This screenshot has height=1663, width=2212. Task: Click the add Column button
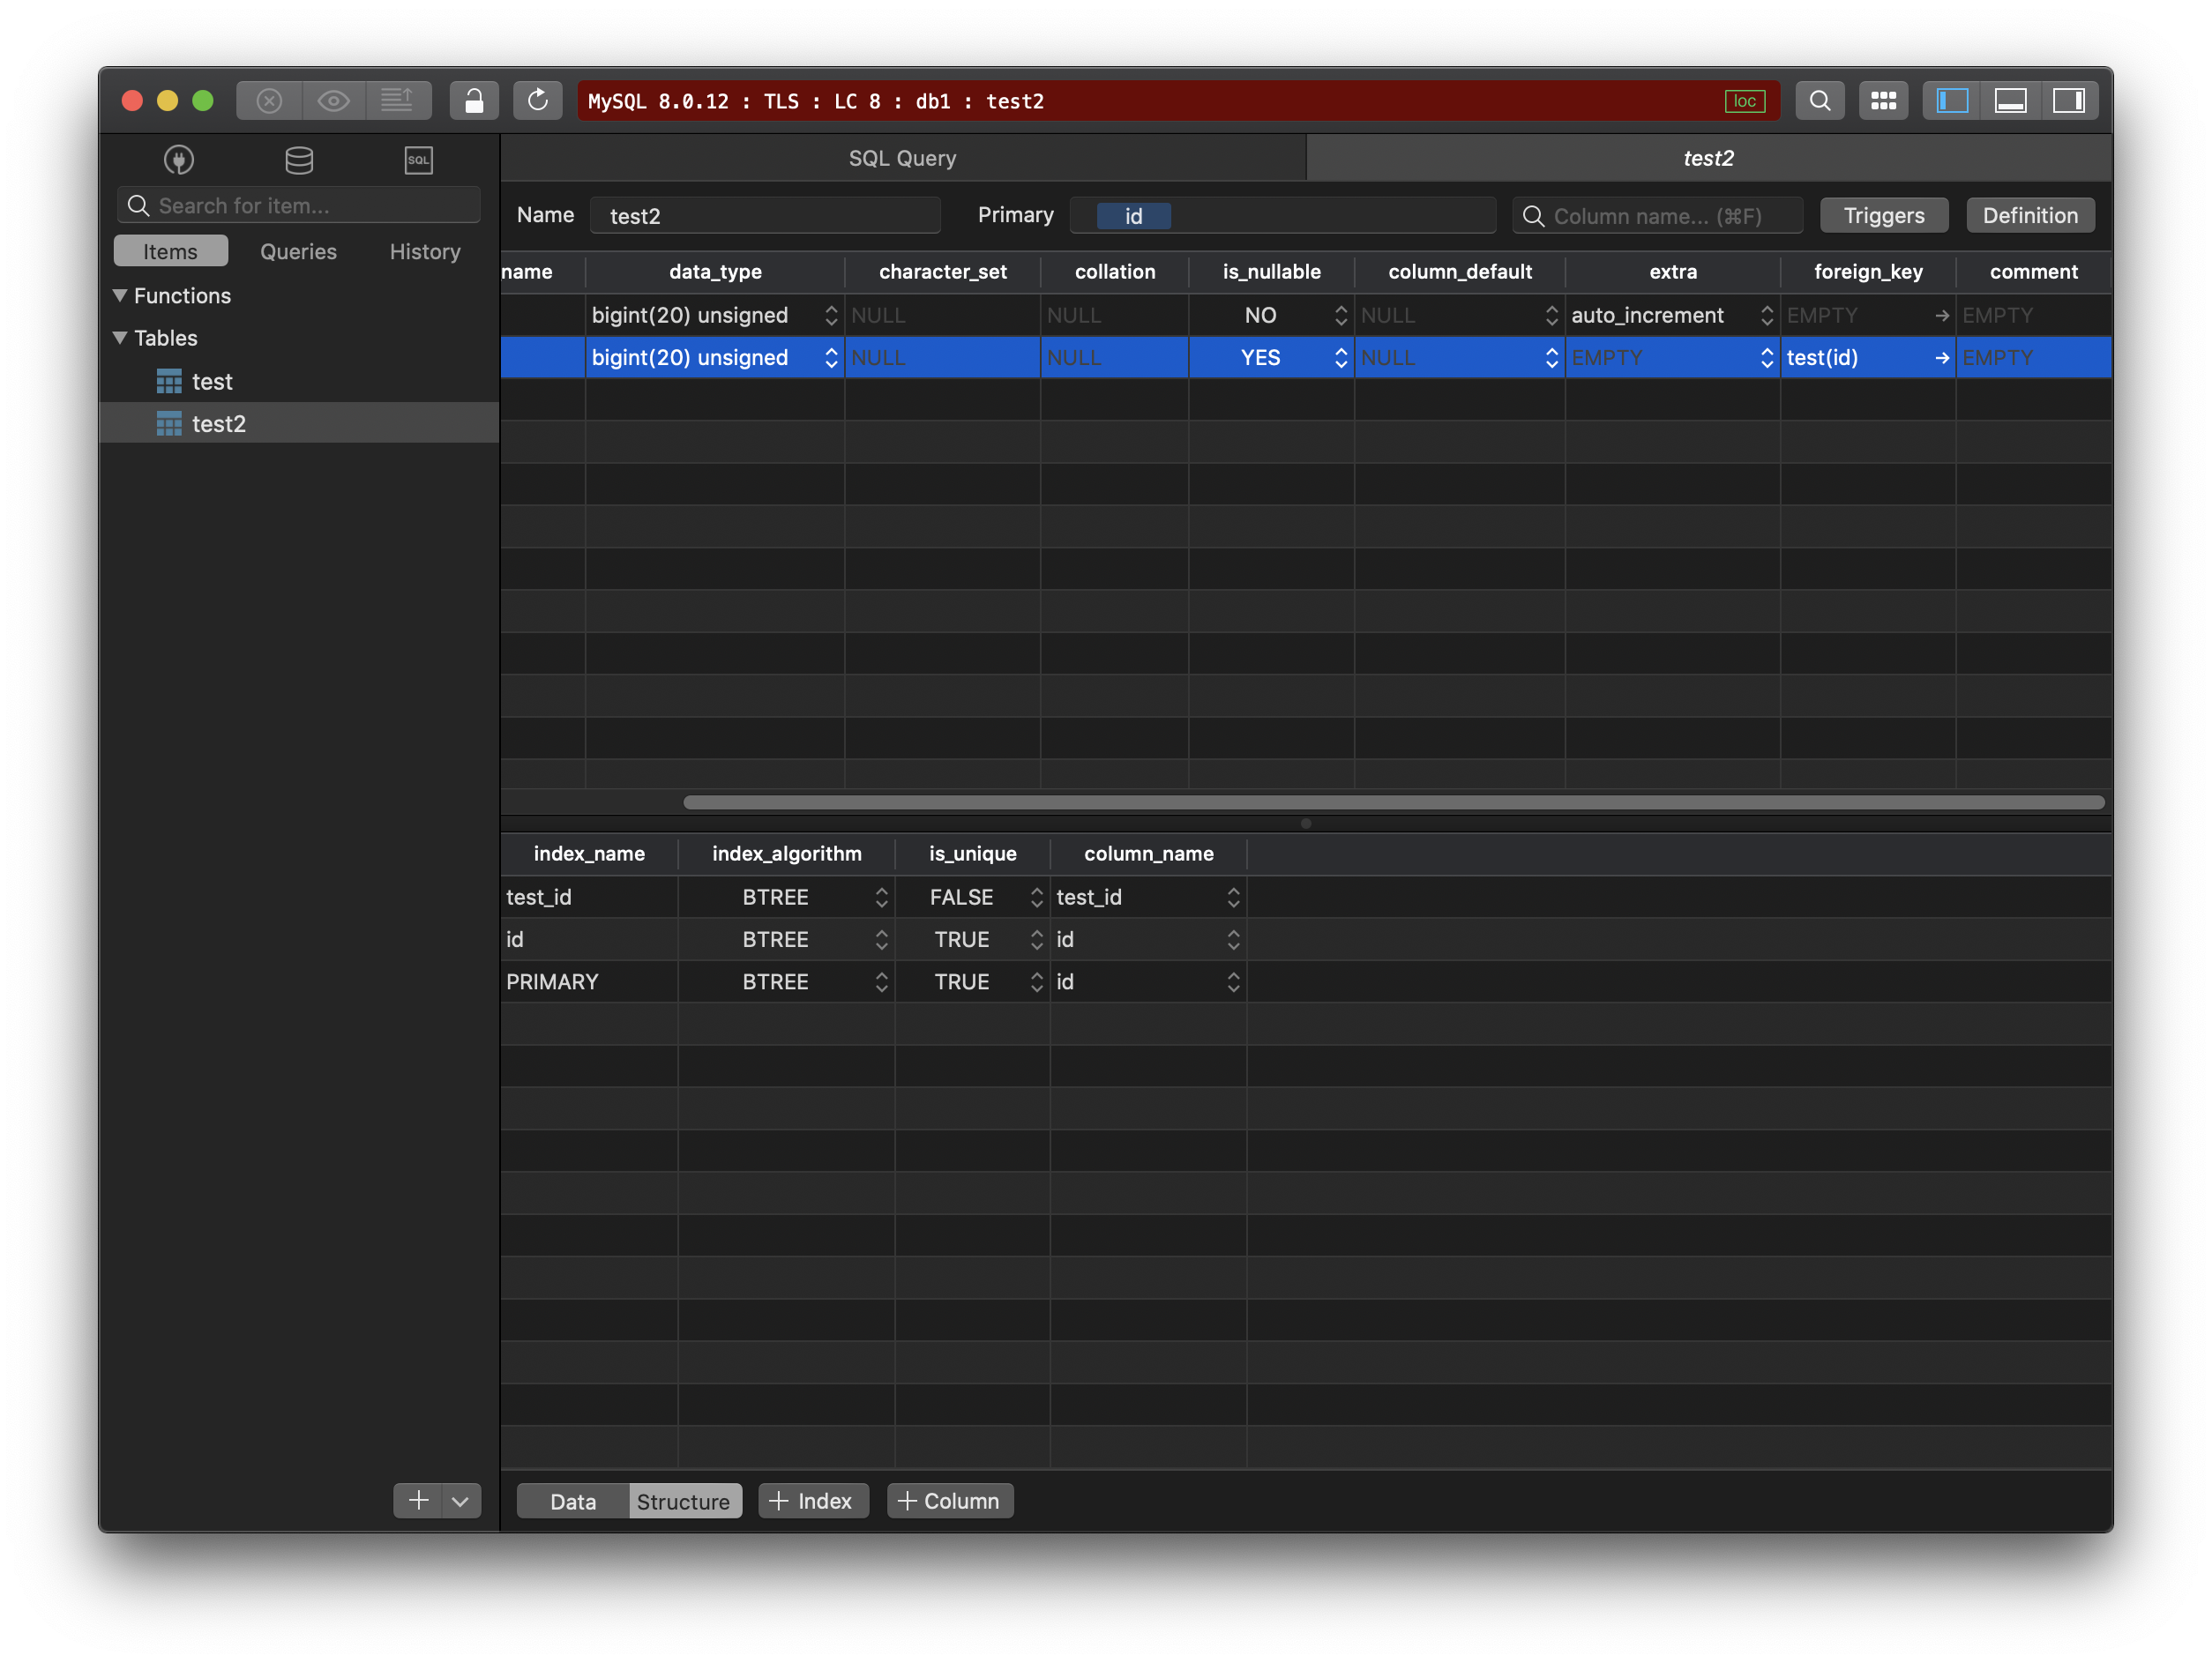click(x=949, y=1501)
